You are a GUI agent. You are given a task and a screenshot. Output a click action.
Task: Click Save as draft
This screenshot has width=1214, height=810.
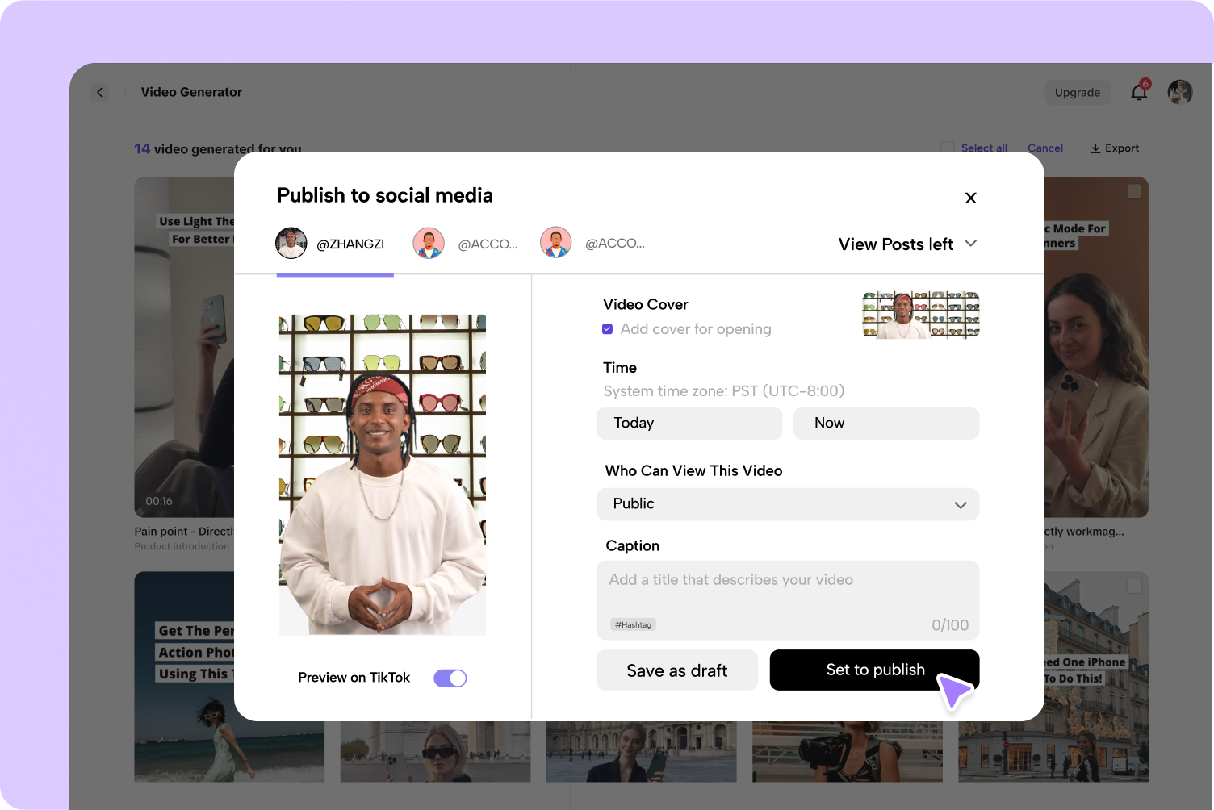tap(677, 670)
